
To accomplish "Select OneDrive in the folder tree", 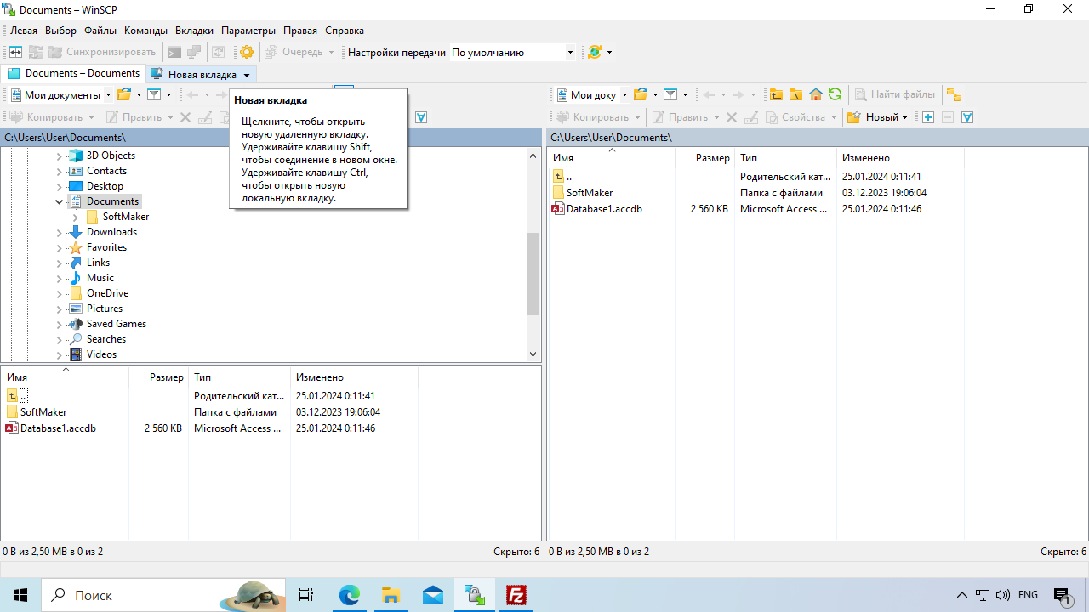I will (x=107, y=293).
